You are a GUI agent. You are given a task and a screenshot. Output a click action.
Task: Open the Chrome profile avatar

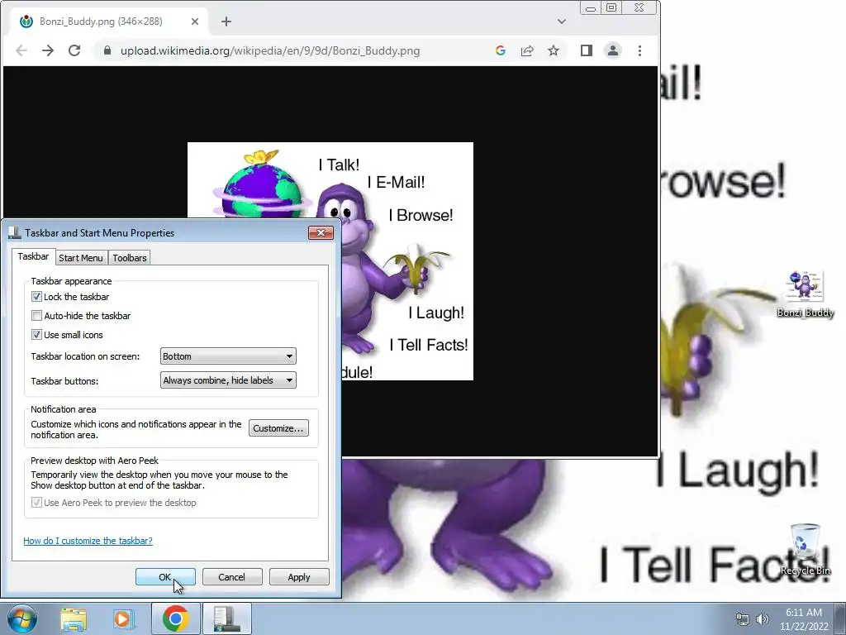tap(613, 50)
